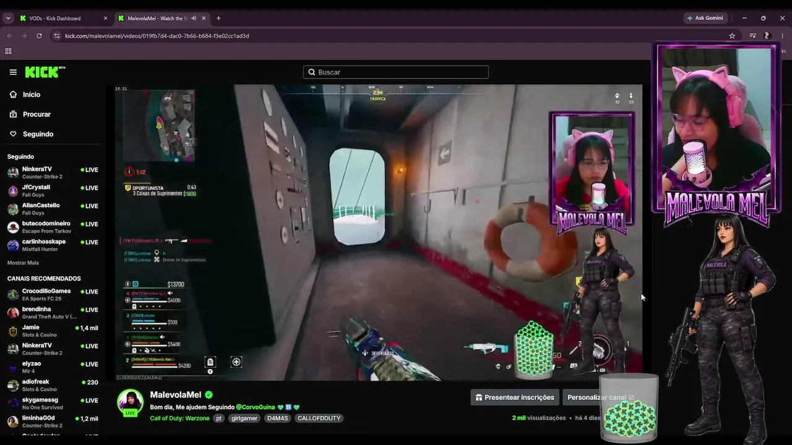Close the MalevolaMel browser tab

pos(204,19)
